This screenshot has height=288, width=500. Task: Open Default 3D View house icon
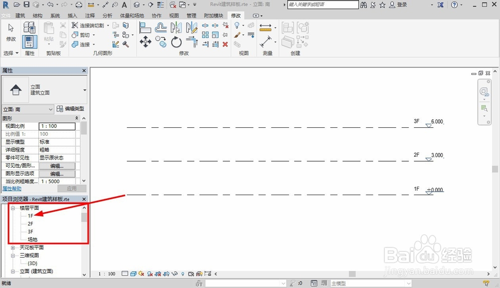[x=136, y=4]
